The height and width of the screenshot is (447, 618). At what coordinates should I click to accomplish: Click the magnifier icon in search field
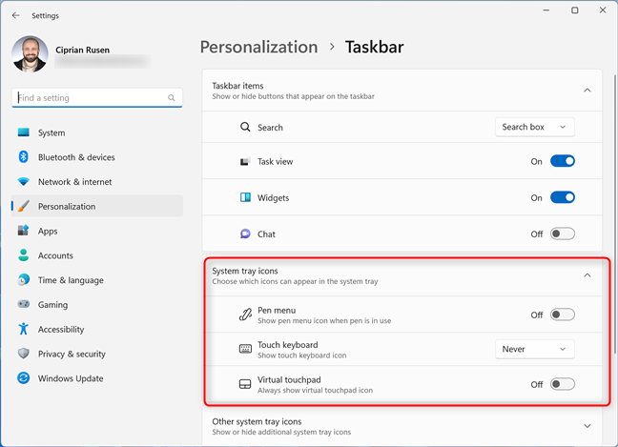(171, 97)
